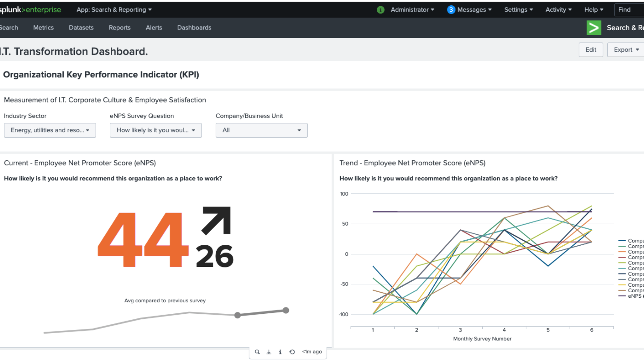
Task: Click the Edit dashboard button
Action: [591, 50]
